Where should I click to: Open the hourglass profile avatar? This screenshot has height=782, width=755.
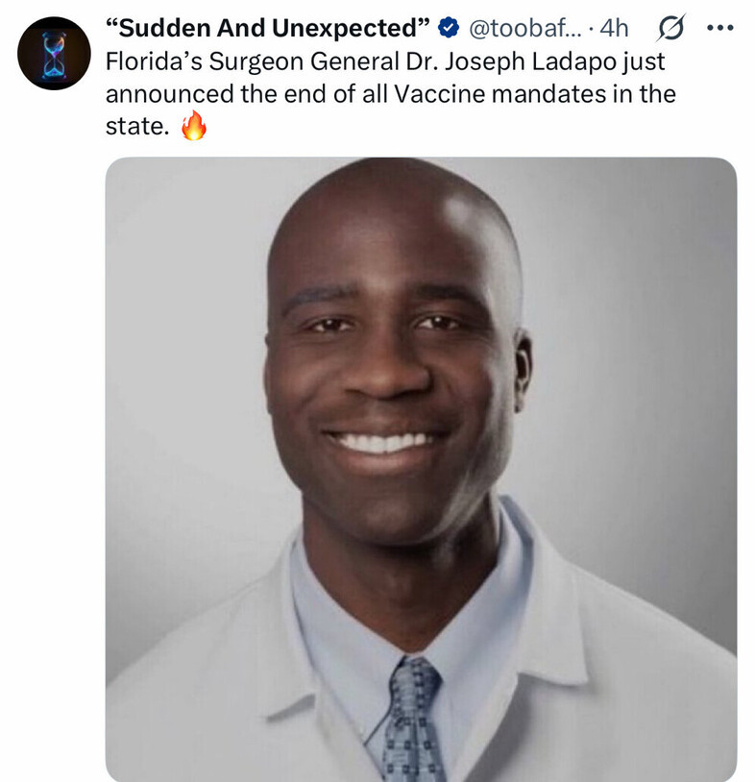click(x=54, y=54)
